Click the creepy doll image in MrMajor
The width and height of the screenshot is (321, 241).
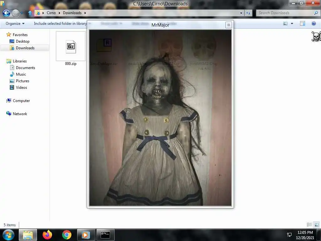(160, 118)
